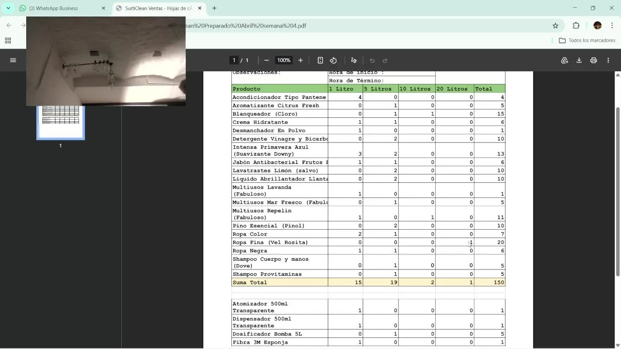Zoom in with the plus icon
The height and width of the screenshot is (349, 621).
point(300,60)
